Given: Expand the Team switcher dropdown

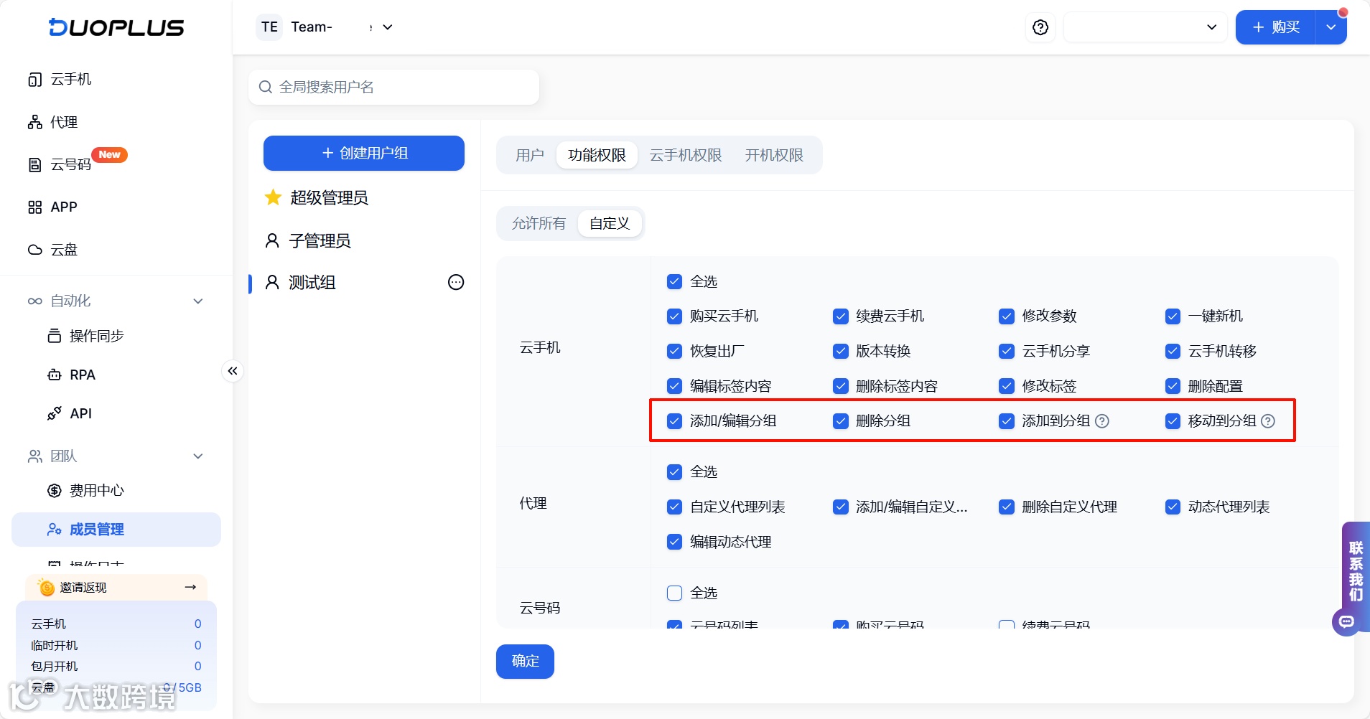Looking at the screenshot, I should pos(388,27).
